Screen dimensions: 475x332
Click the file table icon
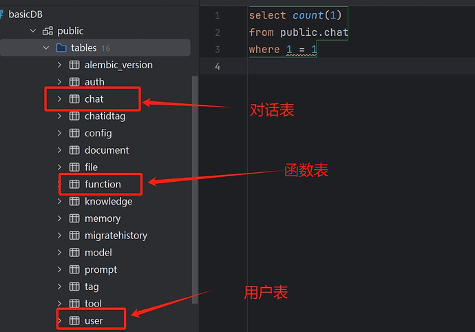coord(74,167)
